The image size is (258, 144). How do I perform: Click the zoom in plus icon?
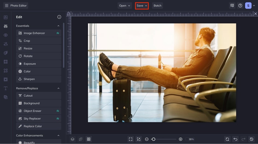pyautogui.click(x=180, y=139)
